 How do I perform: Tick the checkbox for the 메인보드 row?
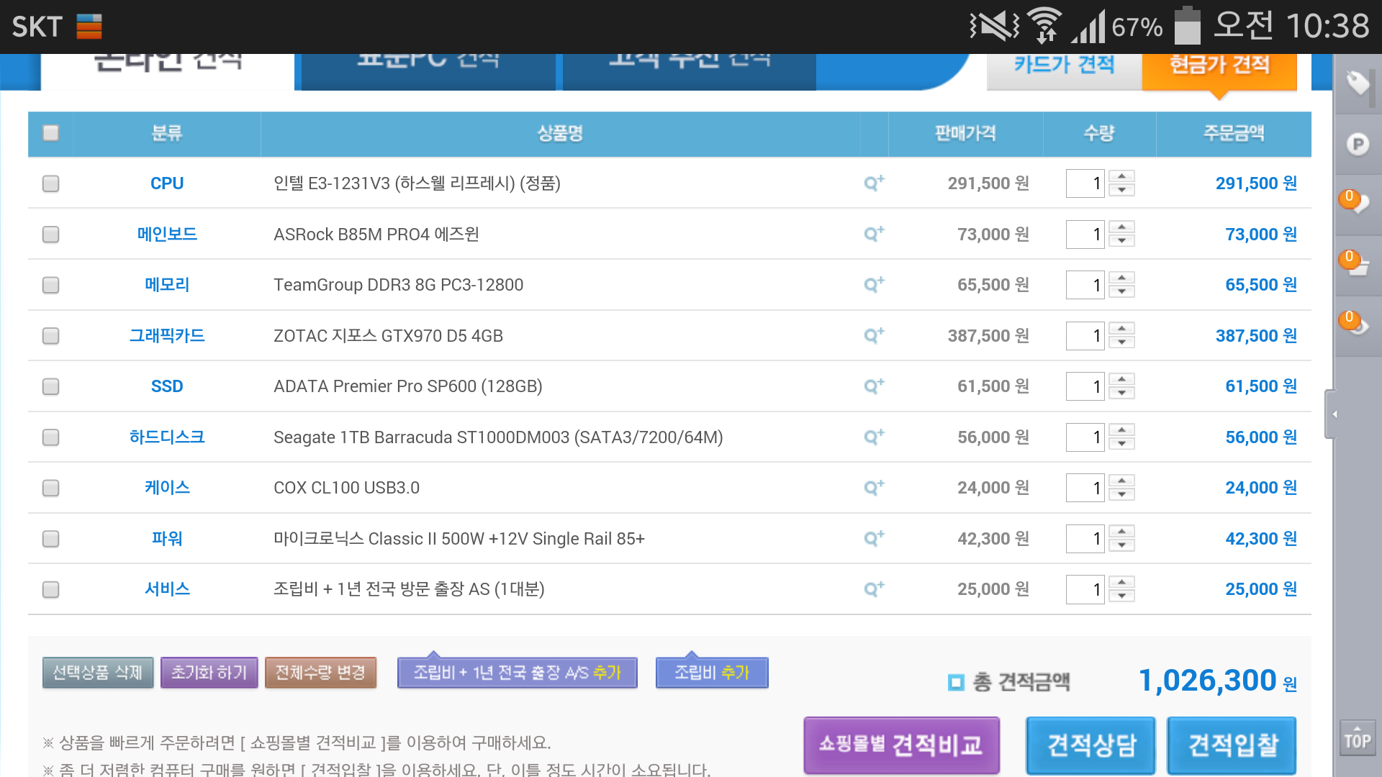point(50,235)
